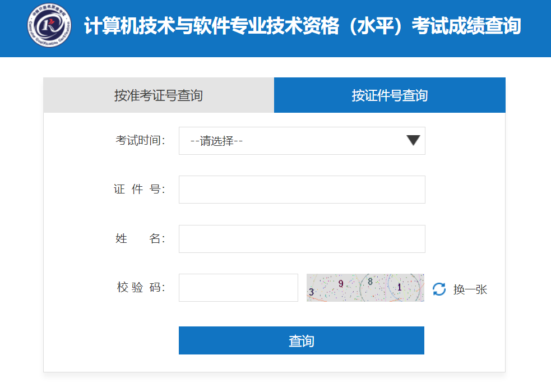Image resolution: width=551 pixels, height=387 pixels.
Task: Click the circular certification logo in the header
Action: pyautogui.click(x=49, y=25)
